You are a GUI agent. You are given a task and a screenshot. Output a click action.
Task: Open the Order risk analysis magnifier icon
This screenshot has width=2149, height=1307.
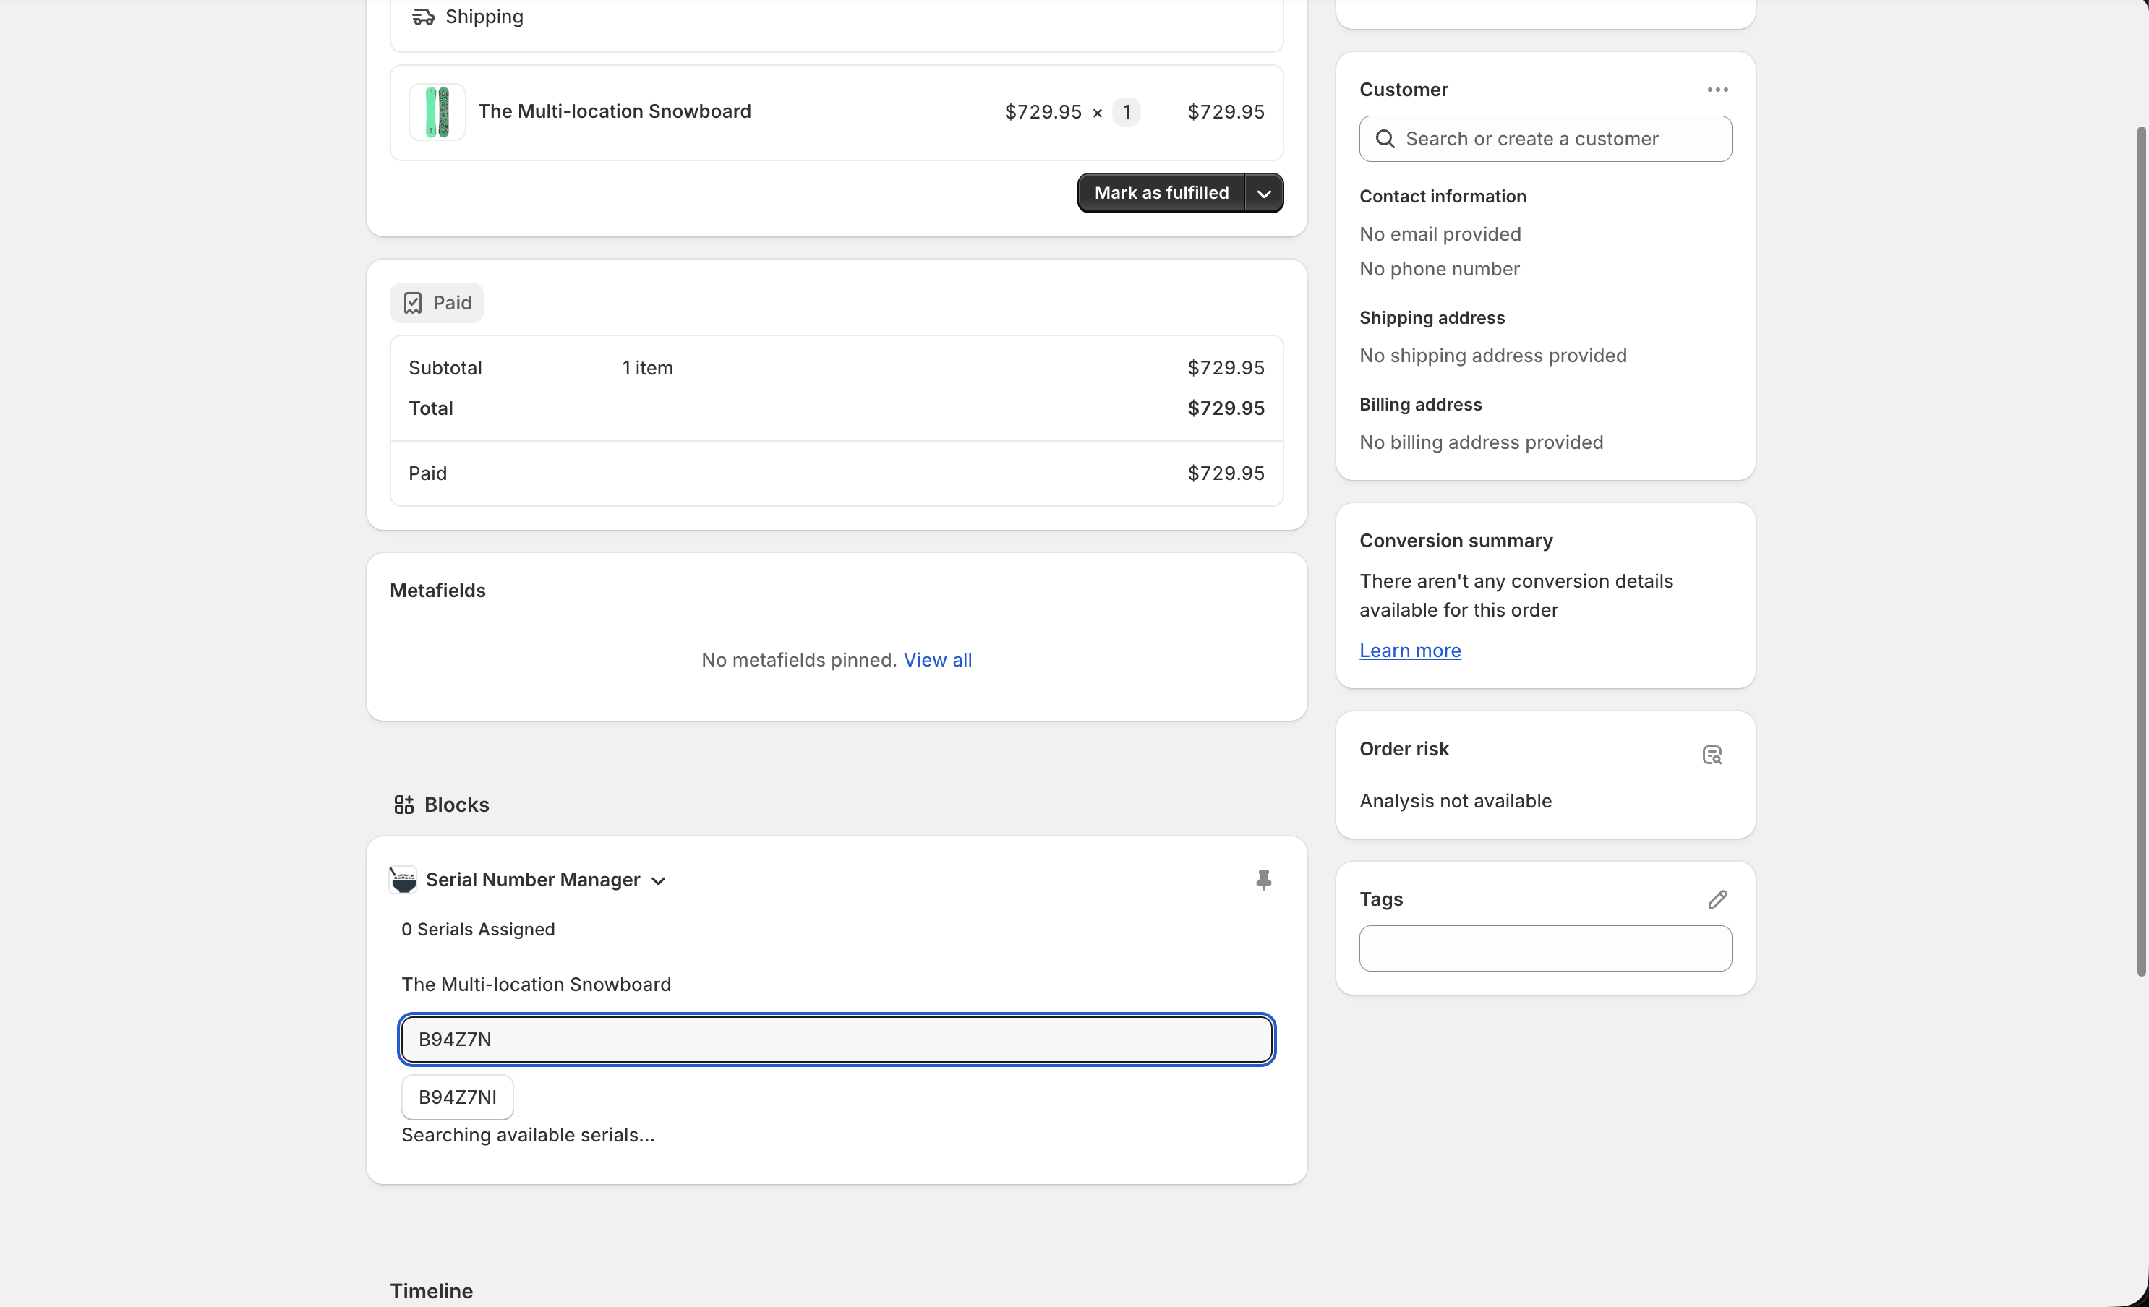1712,753
